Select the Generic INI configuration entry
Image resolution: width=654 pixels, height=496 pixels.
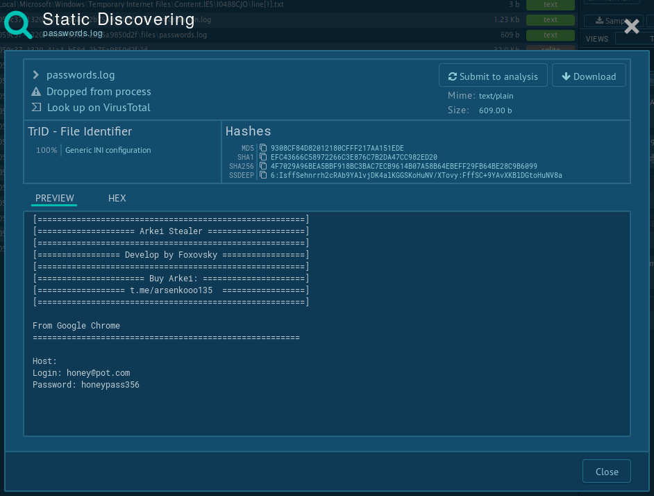click(108, 150)
